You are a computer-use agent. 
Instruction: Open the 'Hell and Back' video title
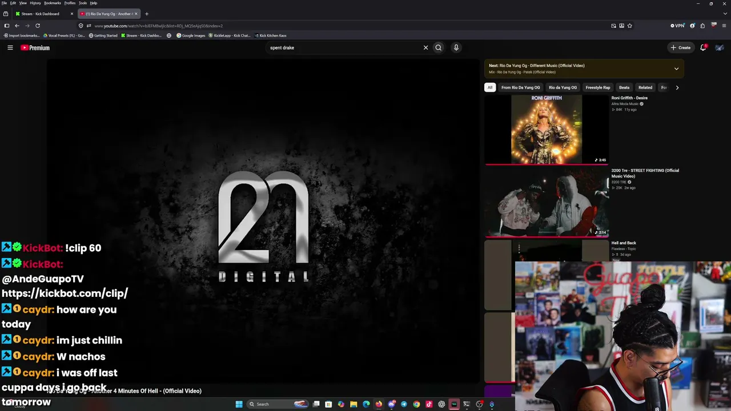[624, 243]
